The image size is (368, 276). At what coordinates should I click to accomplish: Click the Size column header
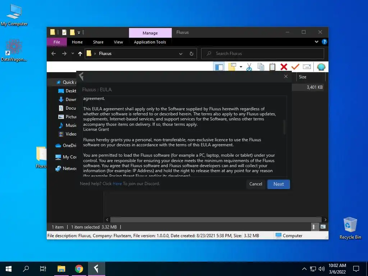311,77
